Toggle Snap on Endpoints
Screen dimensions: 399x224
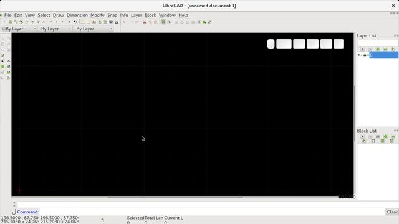click(x=16, y=22)
